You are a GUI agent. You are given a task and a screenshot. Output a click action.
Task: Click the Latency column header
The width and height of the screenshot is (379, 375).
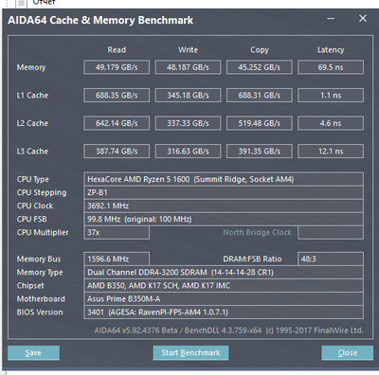tap(331, 50)
